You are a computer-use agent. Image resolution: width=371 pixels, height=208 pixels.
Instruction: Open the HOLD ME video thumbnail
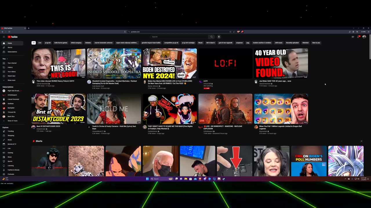[x=114, y=109]
